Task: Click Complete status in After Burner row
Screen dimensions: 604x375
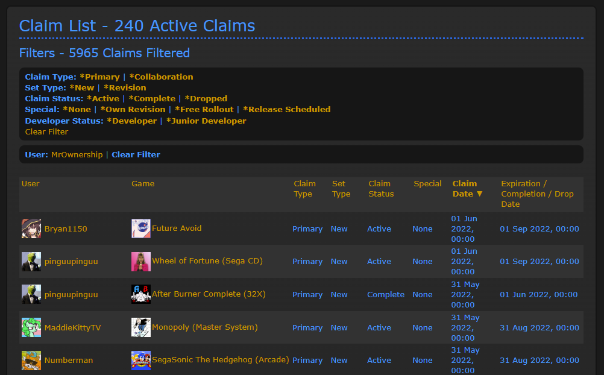Action: [x=386, y=294]
